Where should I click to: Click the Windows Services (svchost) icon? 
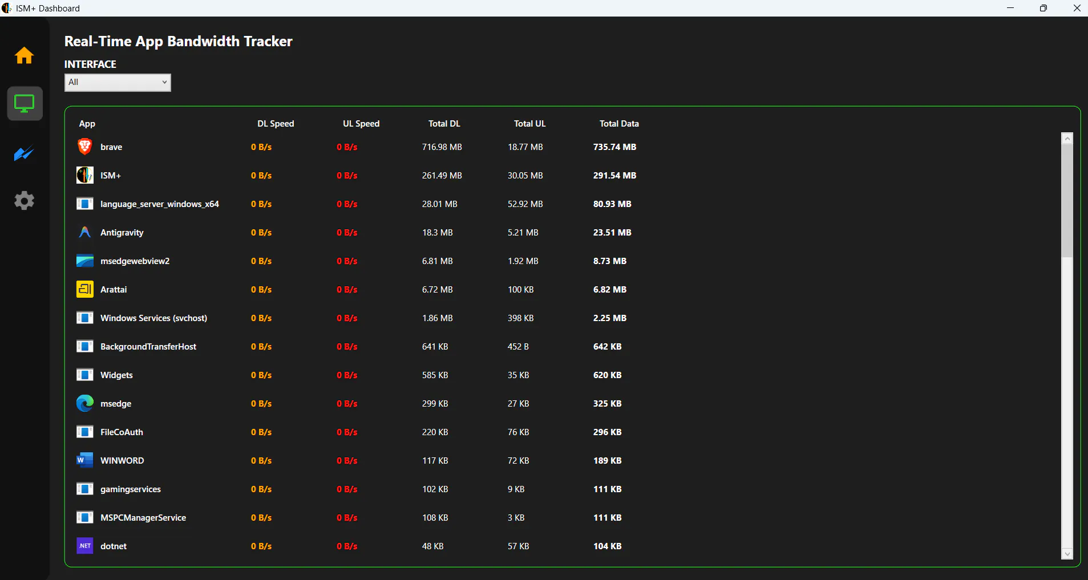tap(85, 318)
